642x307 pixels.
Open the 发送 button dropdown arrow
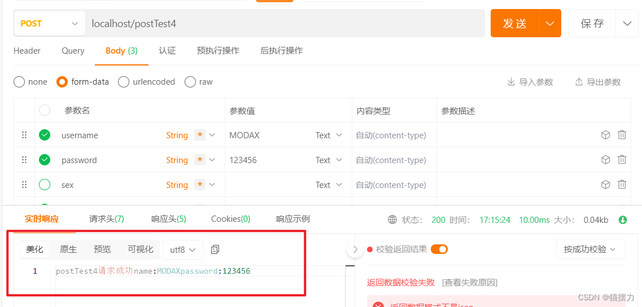[x=550, y=23]
